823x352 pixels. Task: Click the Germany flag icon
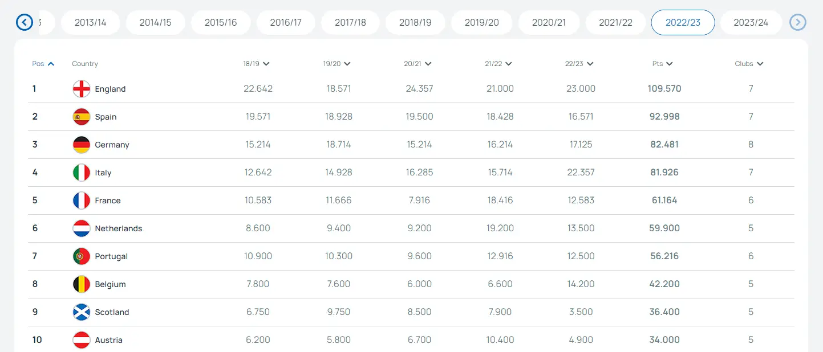(82, 145)
